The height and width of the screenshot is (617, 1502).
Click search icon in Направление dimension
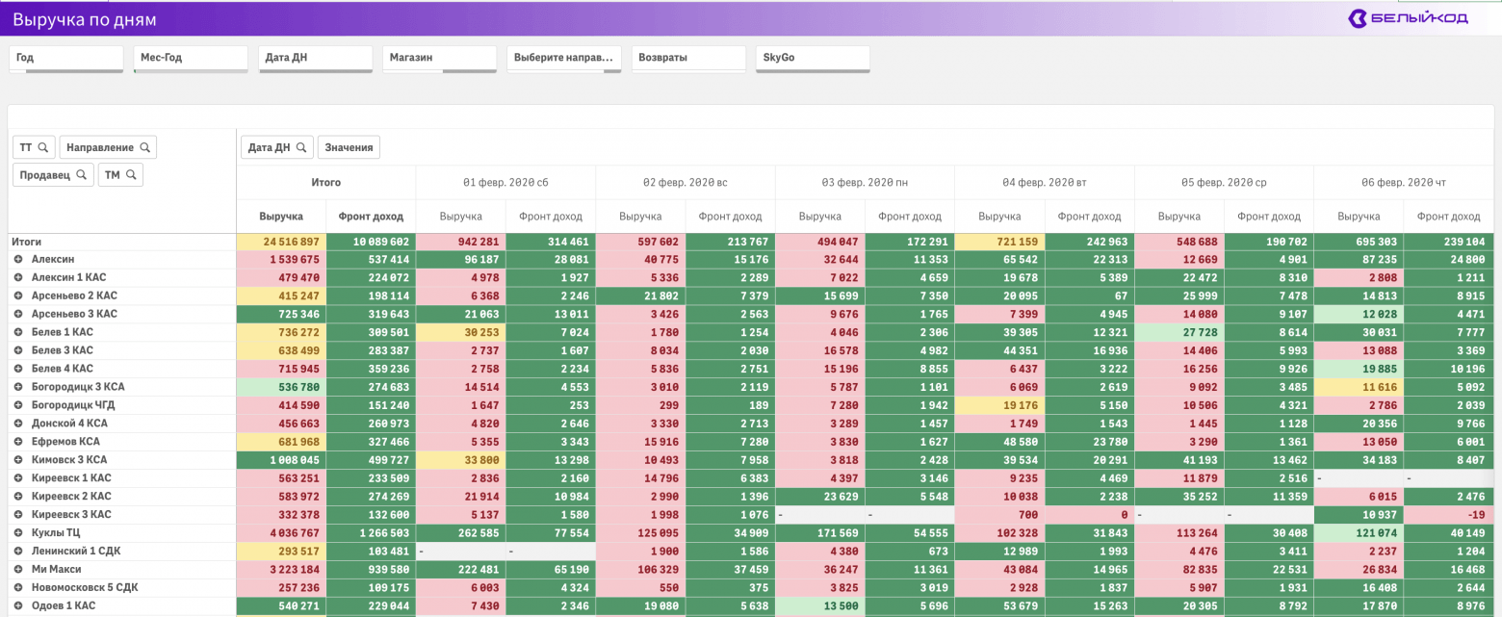[x=144, y=147]
